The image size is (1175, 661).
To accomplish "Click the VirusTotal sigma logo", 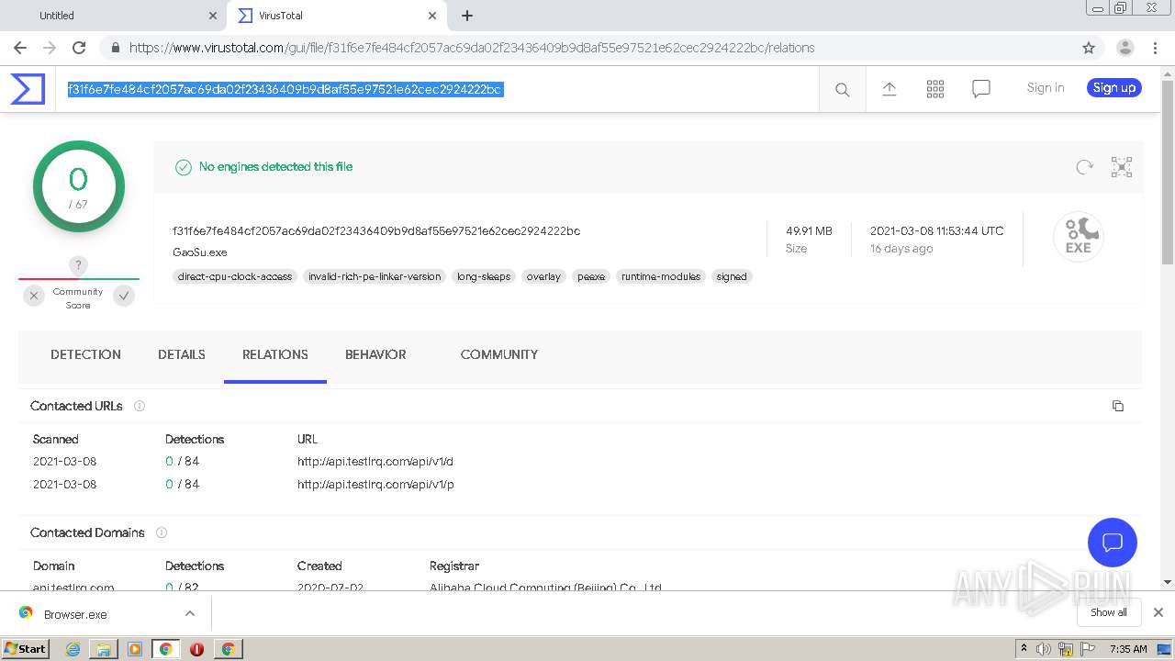I will [x=28, y=89].
